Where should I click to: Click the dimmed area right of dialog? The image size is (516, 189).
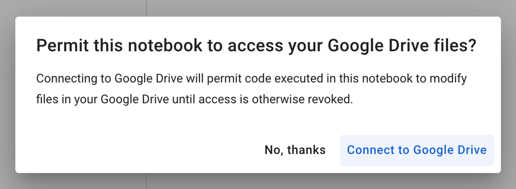(x=509, y=94)
